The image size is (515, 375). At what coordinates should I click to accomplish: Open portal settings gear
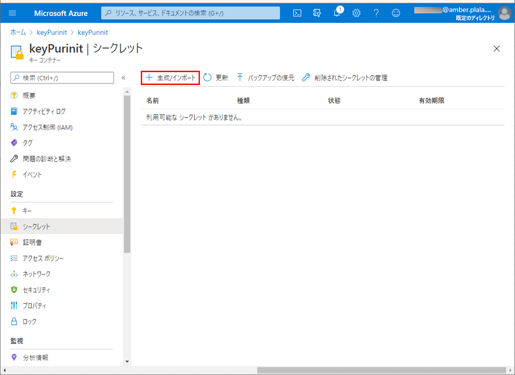(357, 13)
